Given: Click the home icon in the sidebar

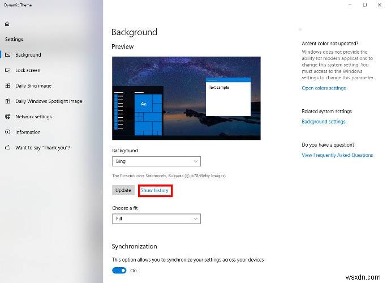Looking at the screenshot, I should point(7,24).
